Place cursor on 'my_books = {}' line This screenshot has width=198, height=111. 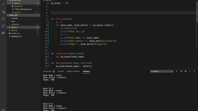tap(59, 3)
